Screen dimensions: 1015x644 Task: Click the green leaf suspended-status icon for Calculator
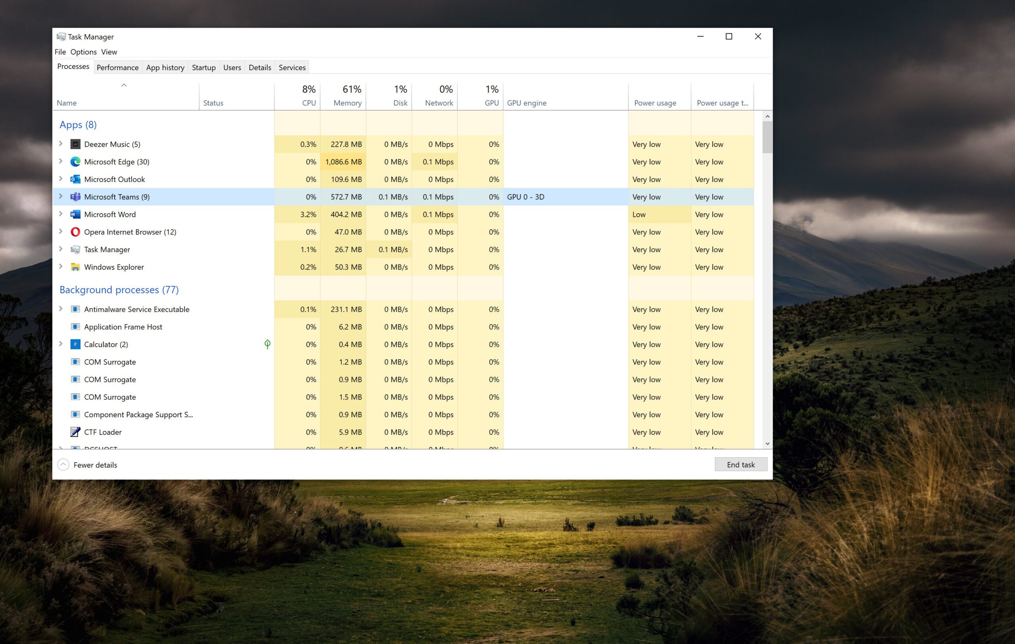point(267,344)
